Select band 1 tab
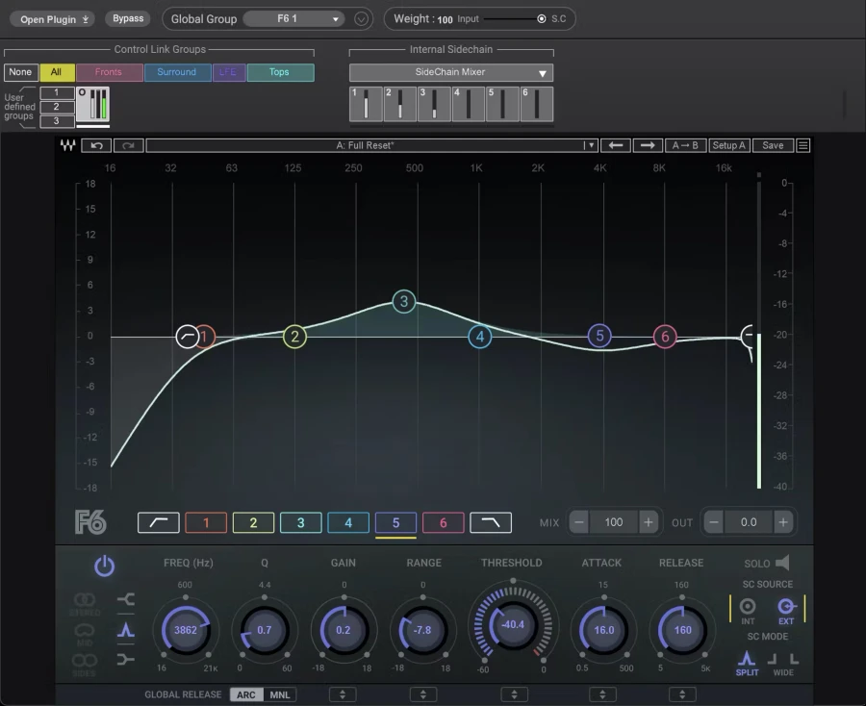This screenshot has width=866, height=706. [206, 522]
